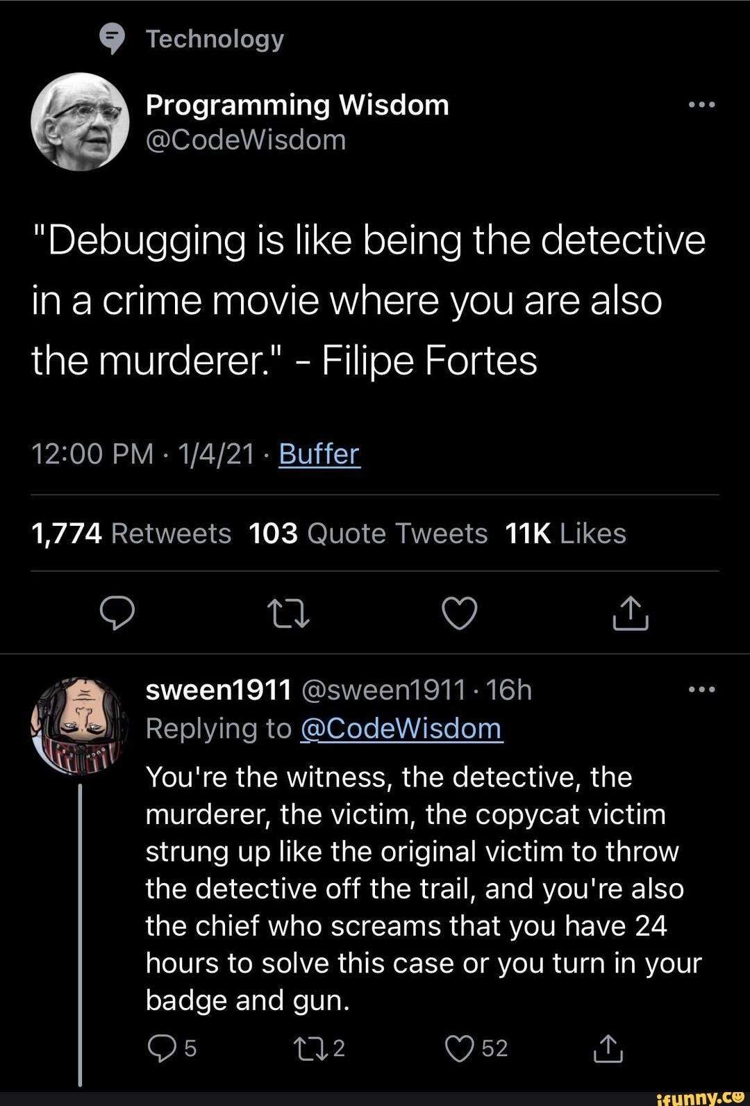Open sween1911 profile name

219,690
